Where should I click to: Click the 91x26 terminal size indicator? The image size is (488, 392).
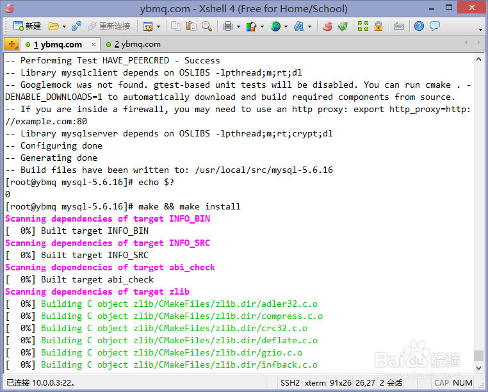(341, 382)
